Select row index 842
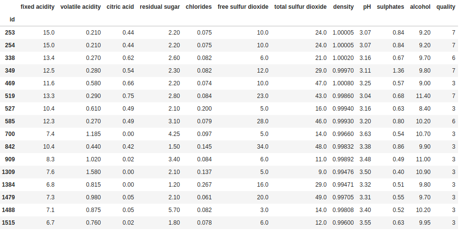The width and height of the screenshot is (460, 232). coord(10,147)
